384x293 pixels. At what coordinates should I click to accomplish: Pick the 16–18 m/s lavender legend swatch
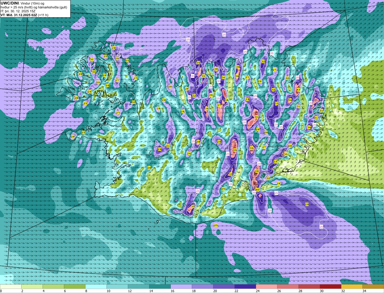point(181,287)
